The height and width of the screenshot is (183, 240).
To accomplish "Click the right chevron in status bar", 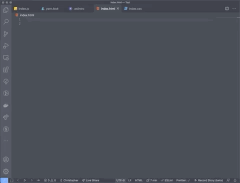I will point(31,180).
